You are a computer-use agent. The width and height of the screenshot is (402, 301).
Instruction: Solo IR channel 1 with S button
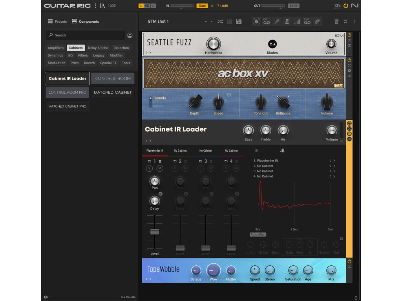(150, 169)
